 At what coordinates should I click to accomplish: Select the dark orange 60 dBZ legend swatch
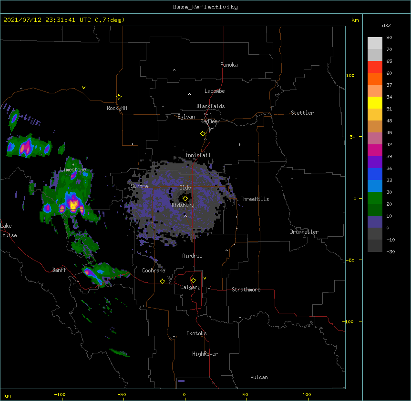pos(375,79)
